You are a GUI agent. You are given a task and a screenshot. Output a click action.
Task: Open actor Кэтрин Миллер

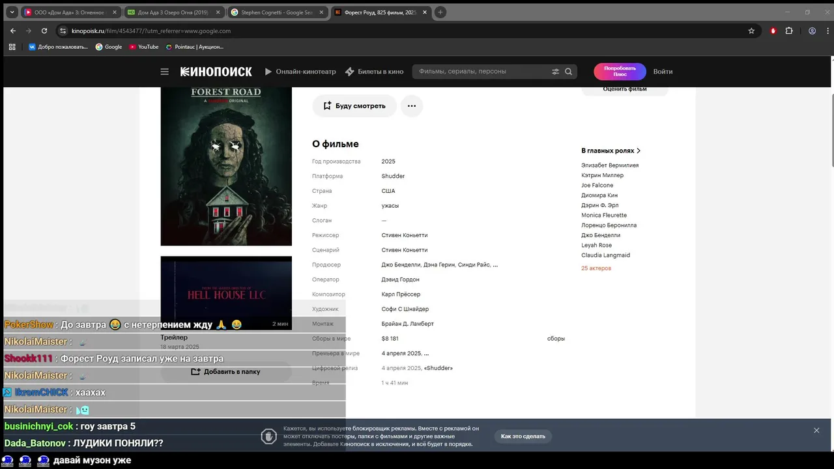click(x=602, y=175)
